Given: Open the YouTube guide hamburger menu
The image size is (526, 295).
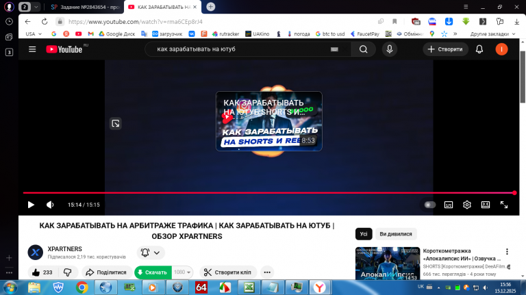Looking at the screenshot, I should pos(32,49).
